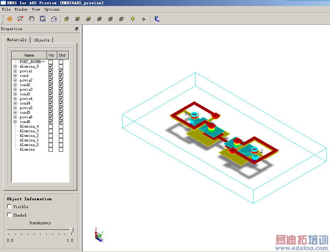Expand the cond4 tree node
The image size is (330, 252).
15,103
